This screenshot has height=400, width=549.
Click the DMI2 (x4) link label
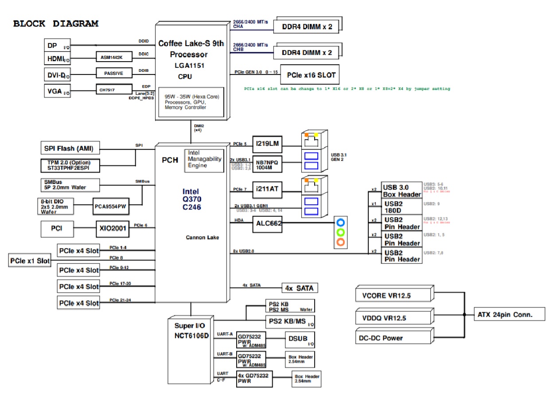click(199, 128)
